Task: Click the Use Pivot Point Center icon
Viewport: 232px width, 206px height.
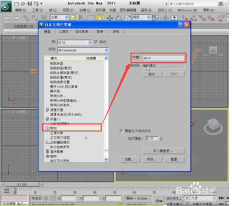Action: 155,18
